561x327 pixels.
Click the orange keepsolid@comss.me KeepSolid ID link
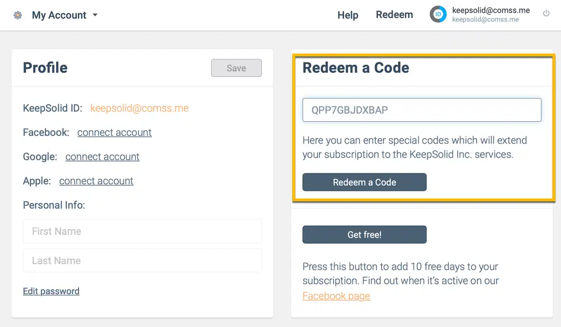click(139, 108)
